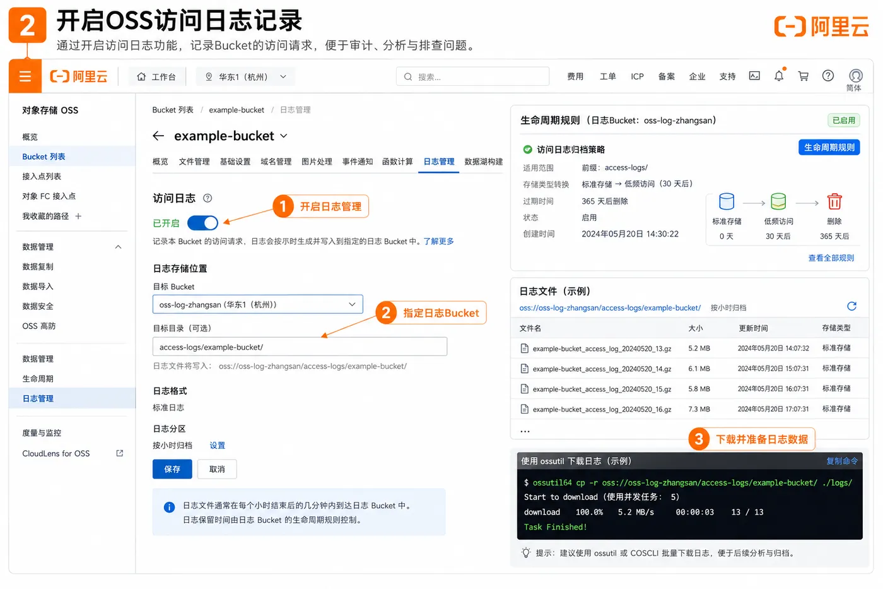Open the 费用 menu
Screen dimensions: 883x589
coord(575,76)
